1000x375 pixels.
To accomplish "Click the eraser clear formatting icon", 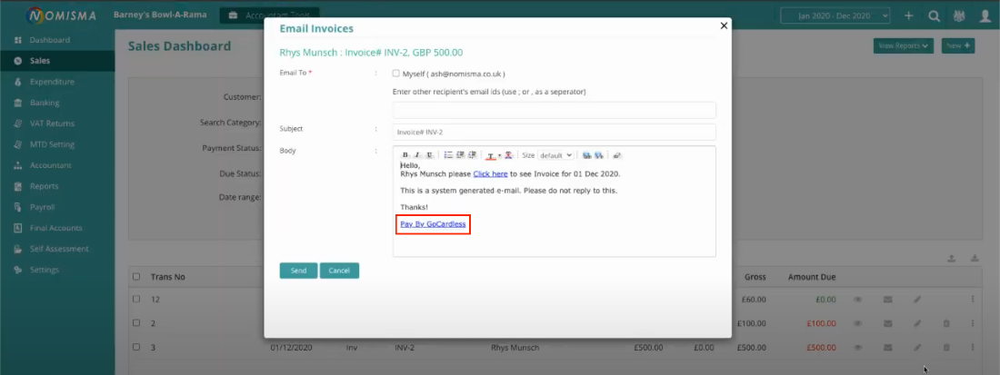I will click(616, 154).
